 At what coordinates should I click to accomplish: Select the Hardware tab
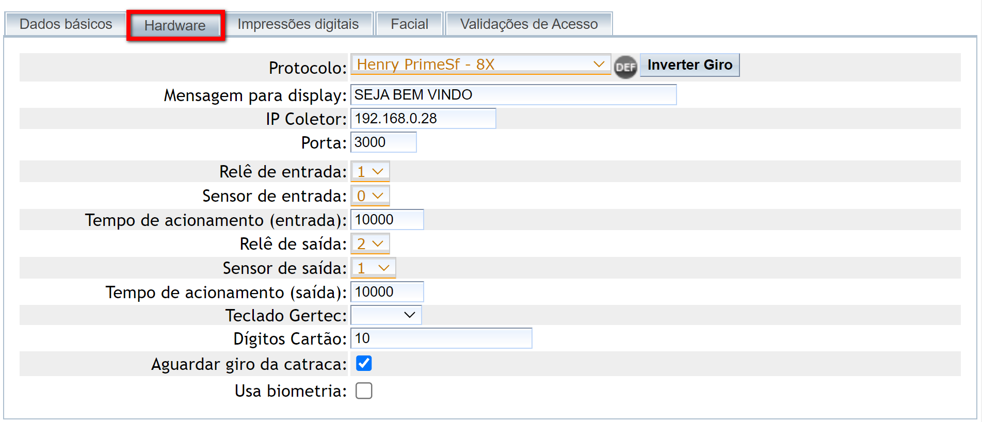coord(175,25)
